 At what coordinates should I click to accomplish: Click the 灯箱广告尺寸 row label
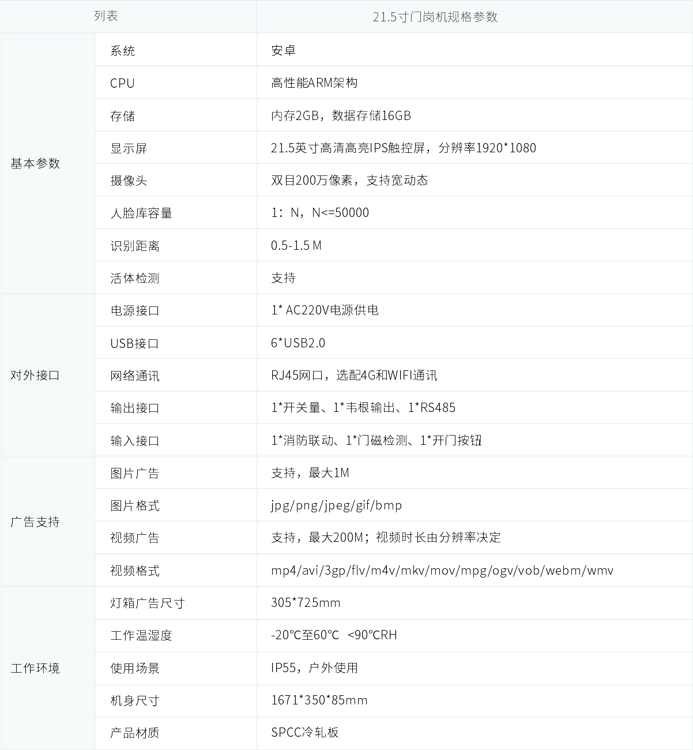click(148, 603)
